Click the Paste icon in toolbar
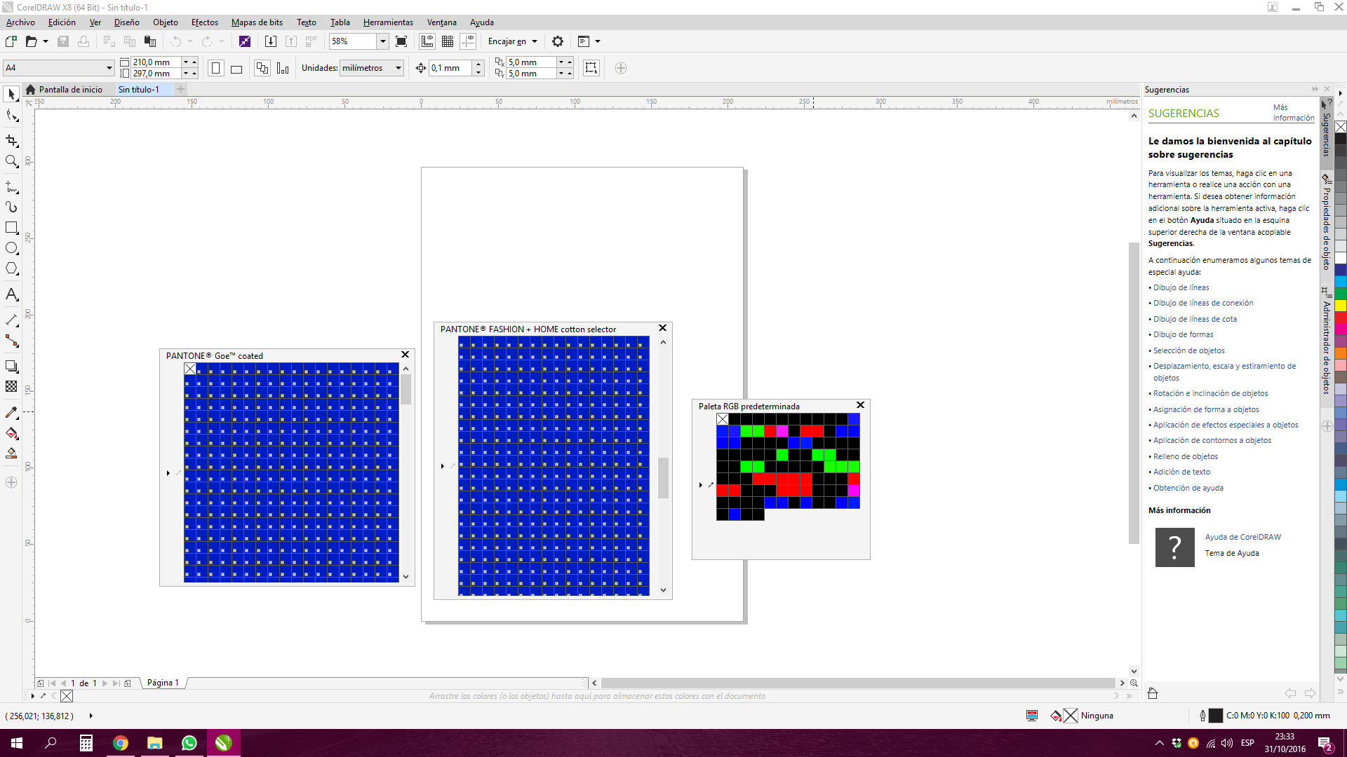 [149, 41]
